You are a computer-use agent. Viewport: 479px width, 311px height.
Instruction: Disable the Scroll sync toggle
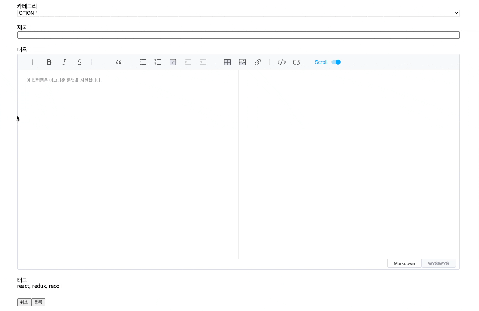coord(336,62)
